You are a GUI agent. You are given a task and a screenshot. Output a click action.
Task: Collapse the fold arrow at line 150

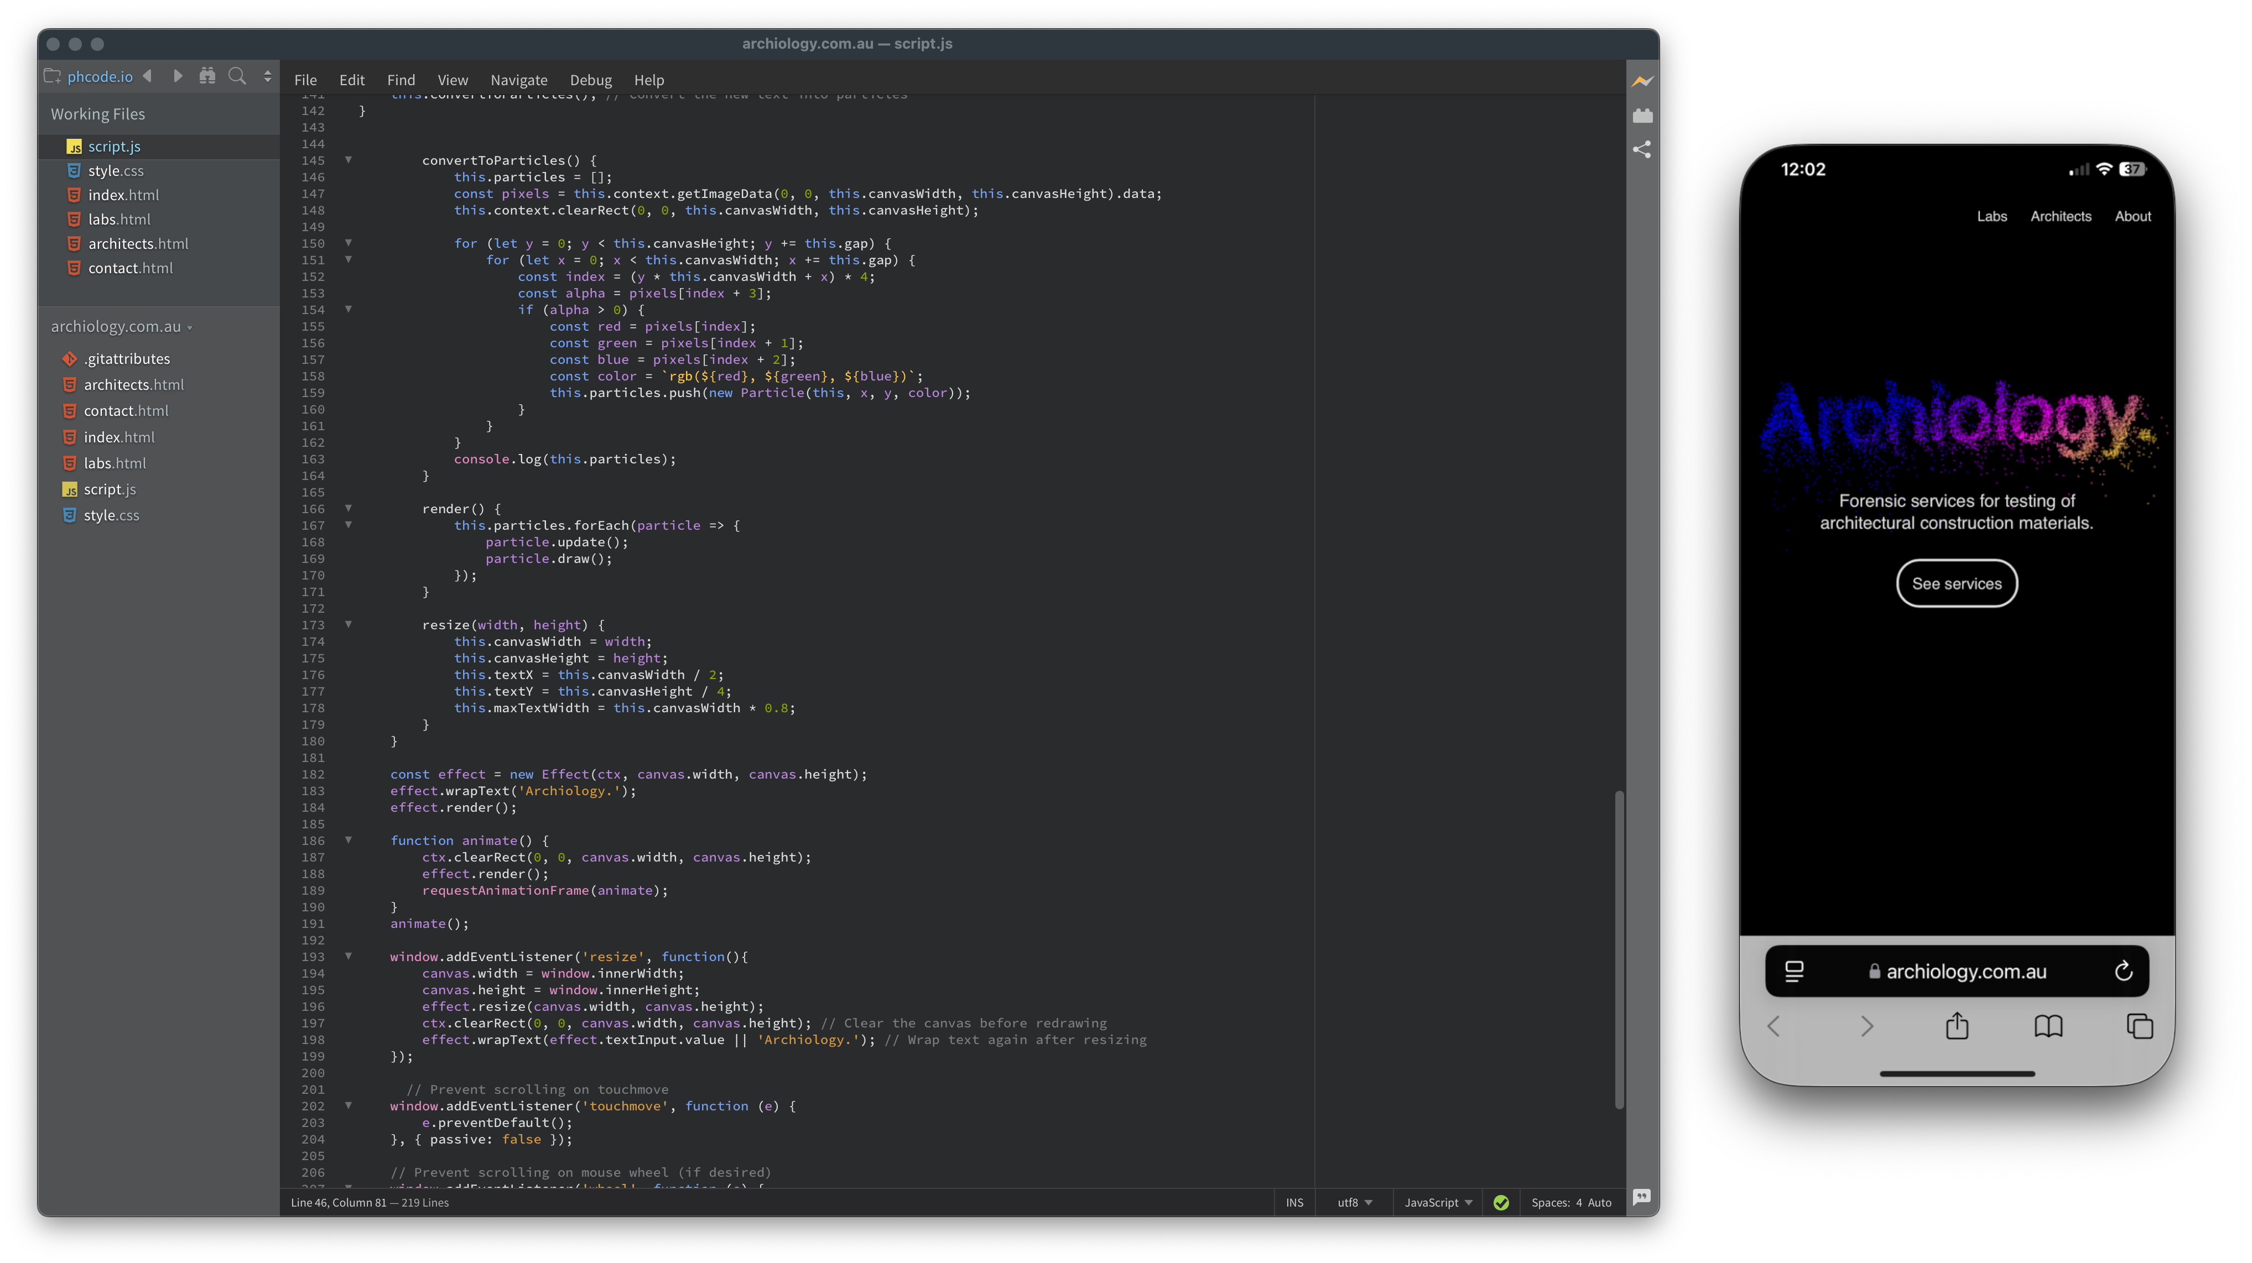pyautogui.click(x=348, y=243)
